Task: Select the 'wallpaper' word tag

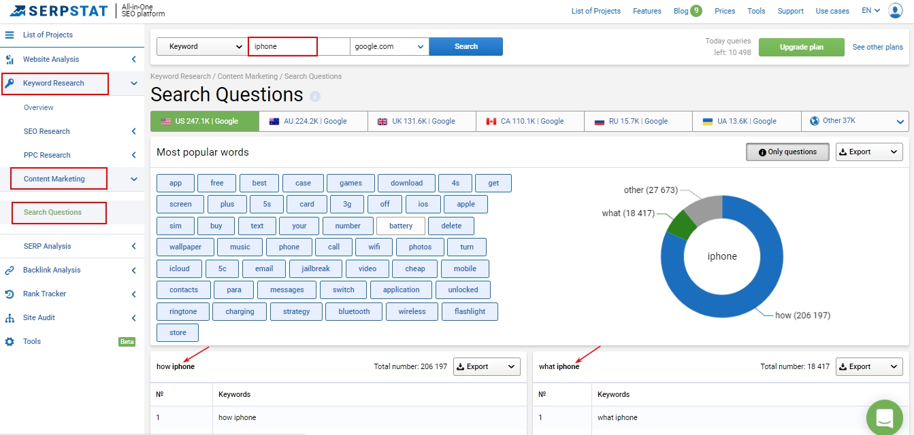Action: pos(185,247)
